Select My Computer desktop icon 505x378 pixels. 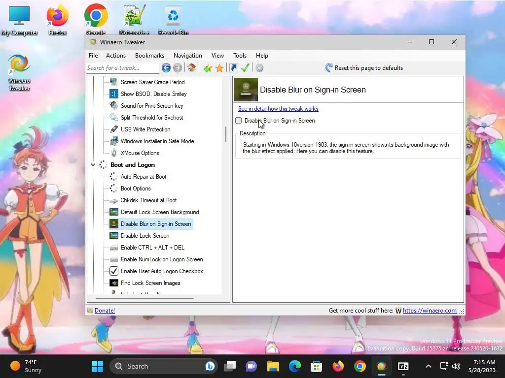tap(19, 20)
